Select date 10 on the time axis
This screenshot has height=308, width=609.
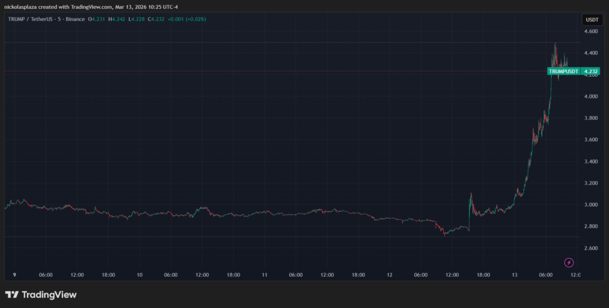pos(139,275)
